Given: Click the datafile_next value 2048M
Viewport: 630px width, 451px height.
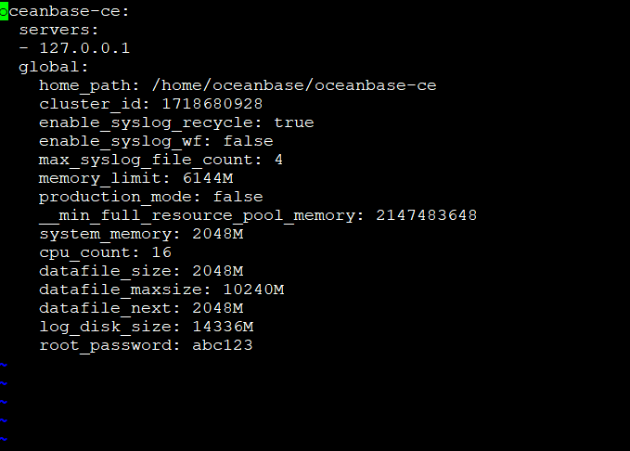Looking at the screenshot, I should (x=218, y=308).
